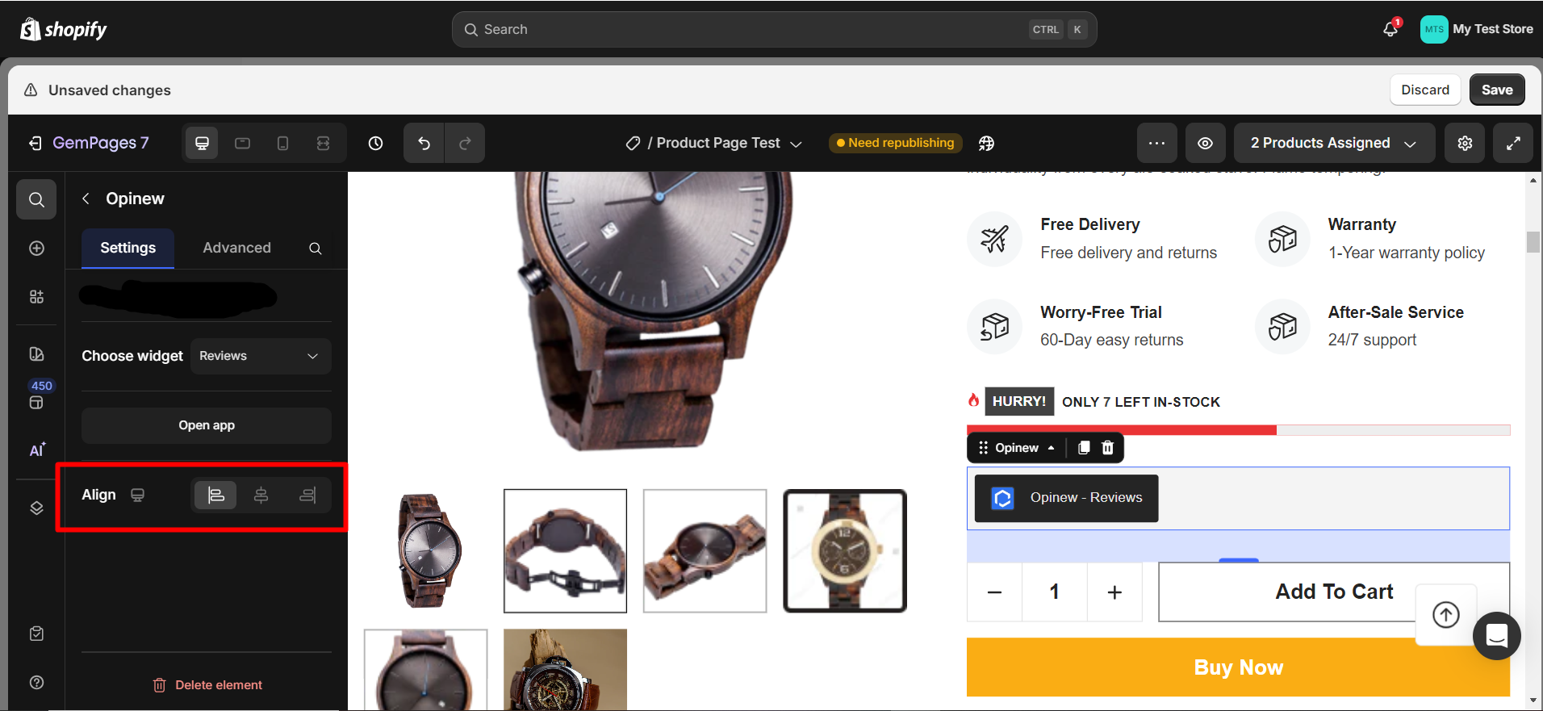Image resolution: width=1543 pixels, height=711 pixels.
Task: Open the language globe settings icon
Action: (986, 143)
